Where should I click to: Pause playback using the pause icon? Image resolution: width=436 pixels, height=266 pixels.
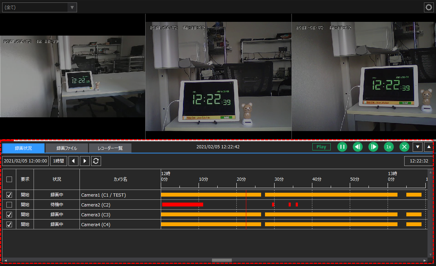pos(342,147)
